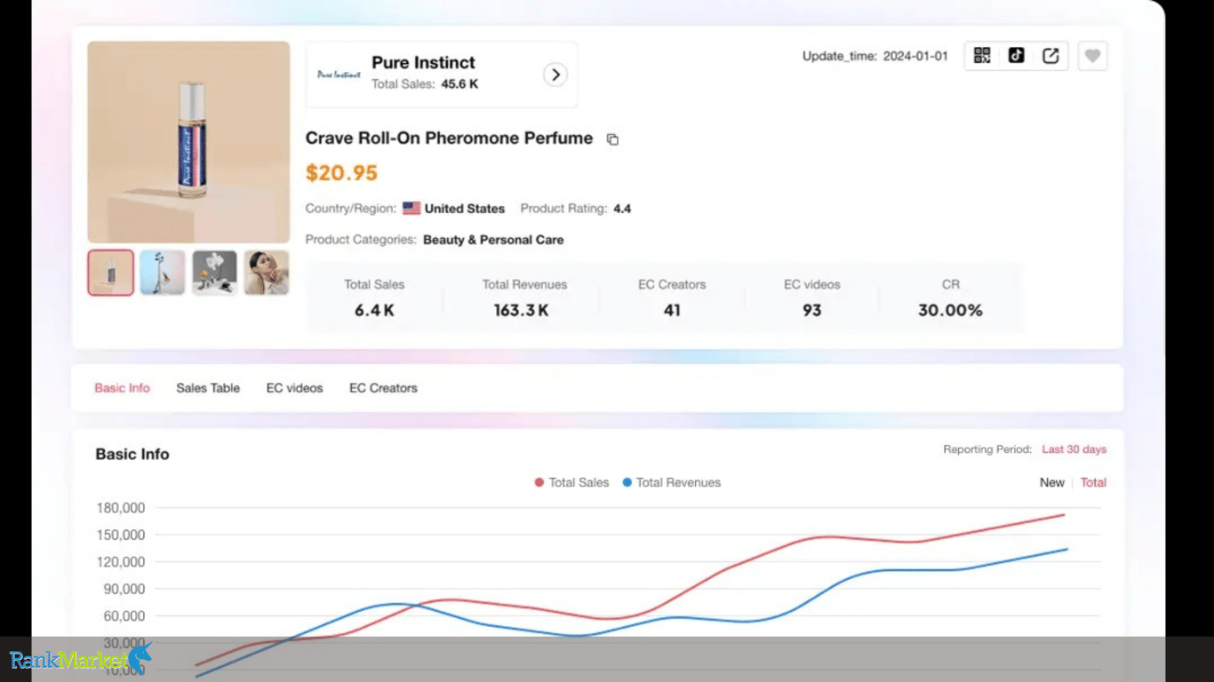Open the EC Creators tab
This screenshot has height=682, width=1214.
383,388
